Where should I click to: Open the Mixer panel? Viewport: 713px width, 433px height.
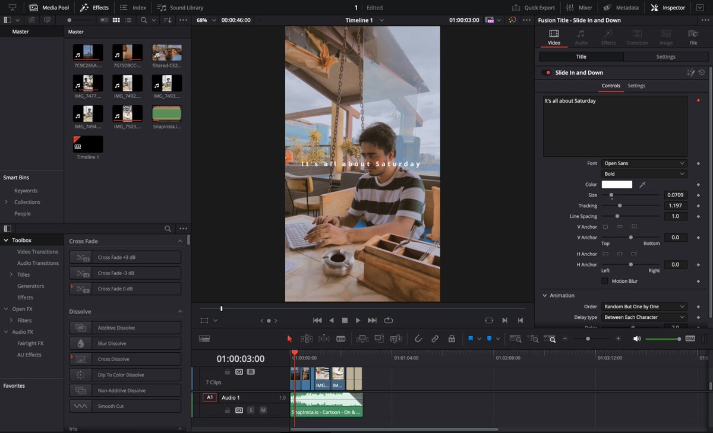(x=579, y=8)
